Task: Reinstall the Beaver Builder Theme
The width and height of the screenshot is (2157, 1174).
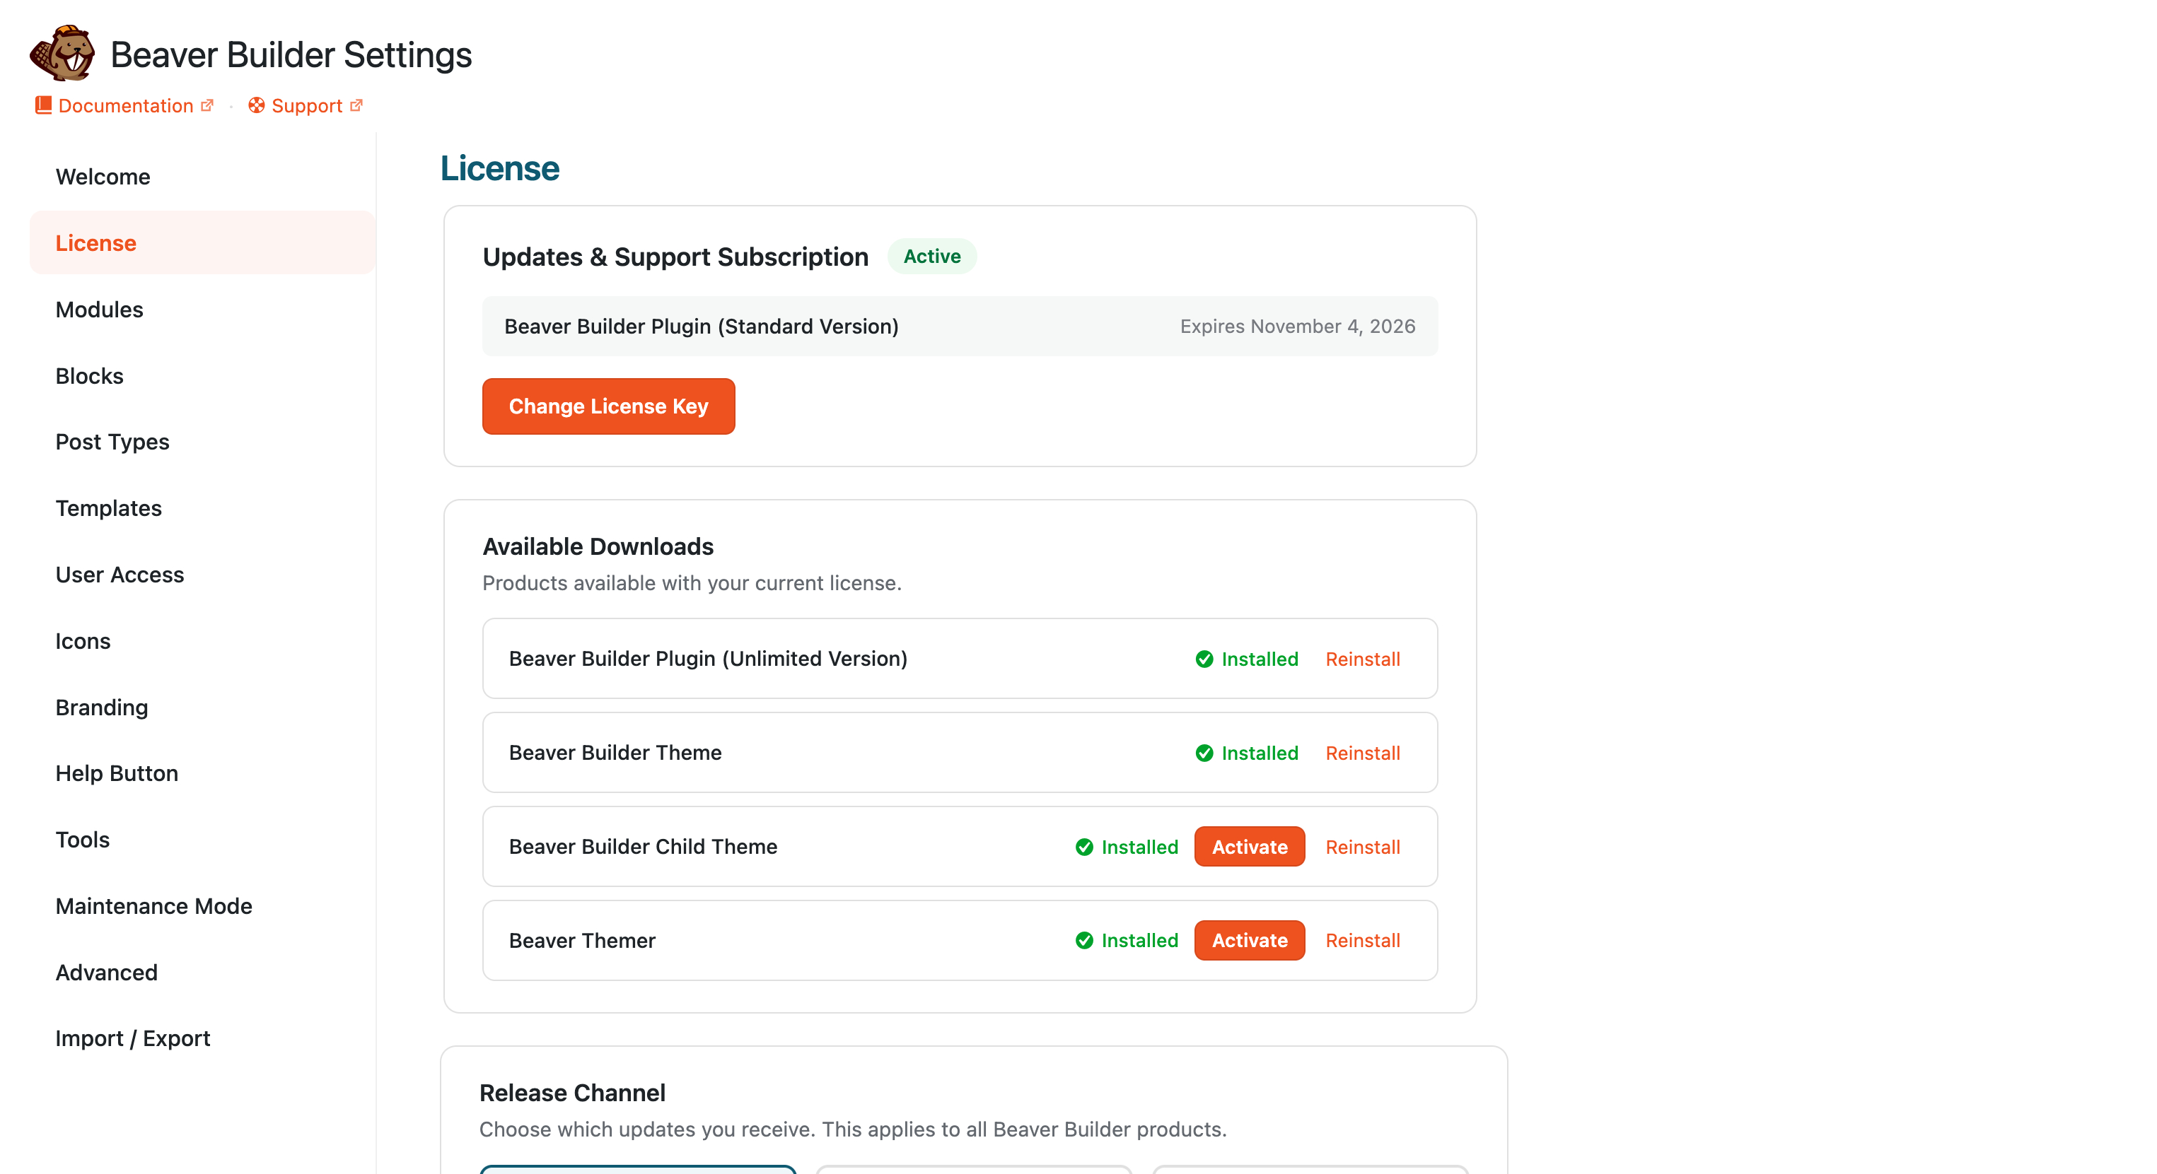Action: pyautogui.click(x=1362, y=753)
